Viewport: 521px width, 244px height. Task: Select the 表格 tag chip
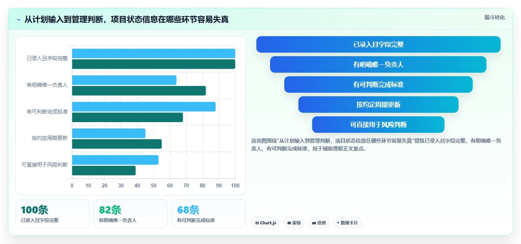pos(294,223)
